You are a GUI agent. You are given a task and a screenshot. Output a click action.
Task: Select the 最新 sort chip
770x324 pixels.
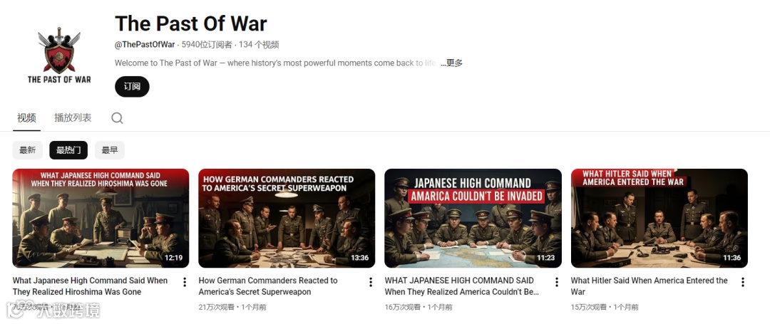point(28,150)
